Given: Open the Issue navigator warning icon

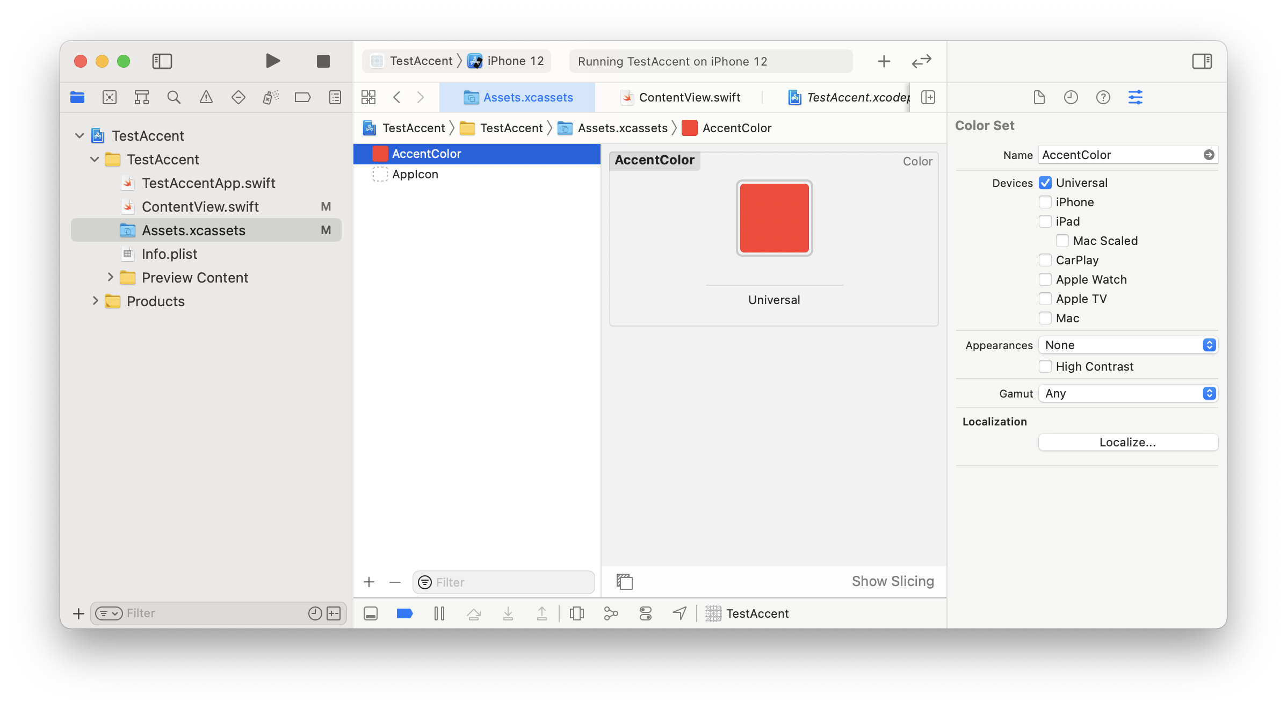Looking at the screenshot, I should [206, 97].
